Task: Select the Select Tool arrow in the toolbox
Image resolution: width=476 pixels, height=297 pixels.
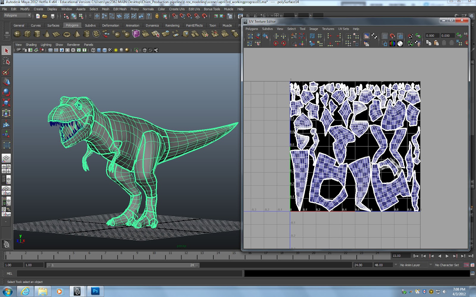Action: pyautogui.click(x=6, y=50)
